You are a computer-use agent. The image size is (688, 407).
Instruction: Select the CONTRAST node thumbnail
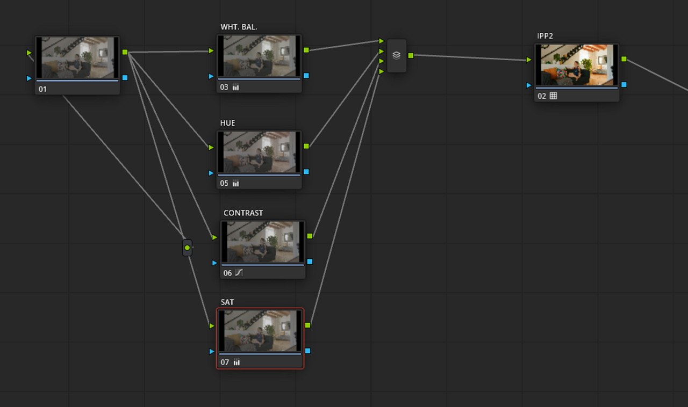[263, 242]
